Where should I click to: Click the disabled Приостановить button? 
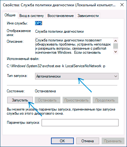click(x=77, y=100)
